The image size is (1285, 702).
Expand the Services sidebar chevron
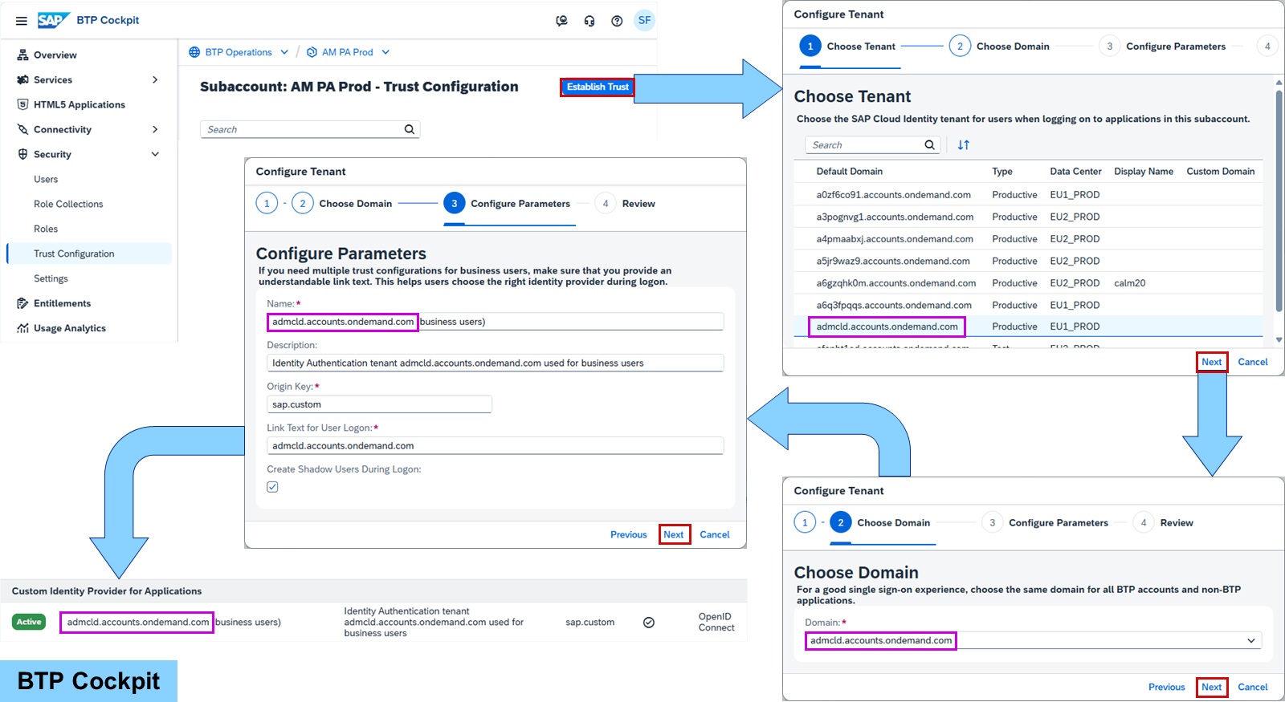(155, 79)
